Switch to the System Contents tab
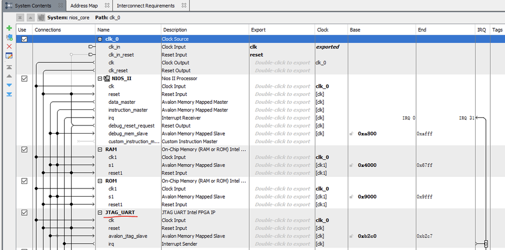 pos(33,6)
